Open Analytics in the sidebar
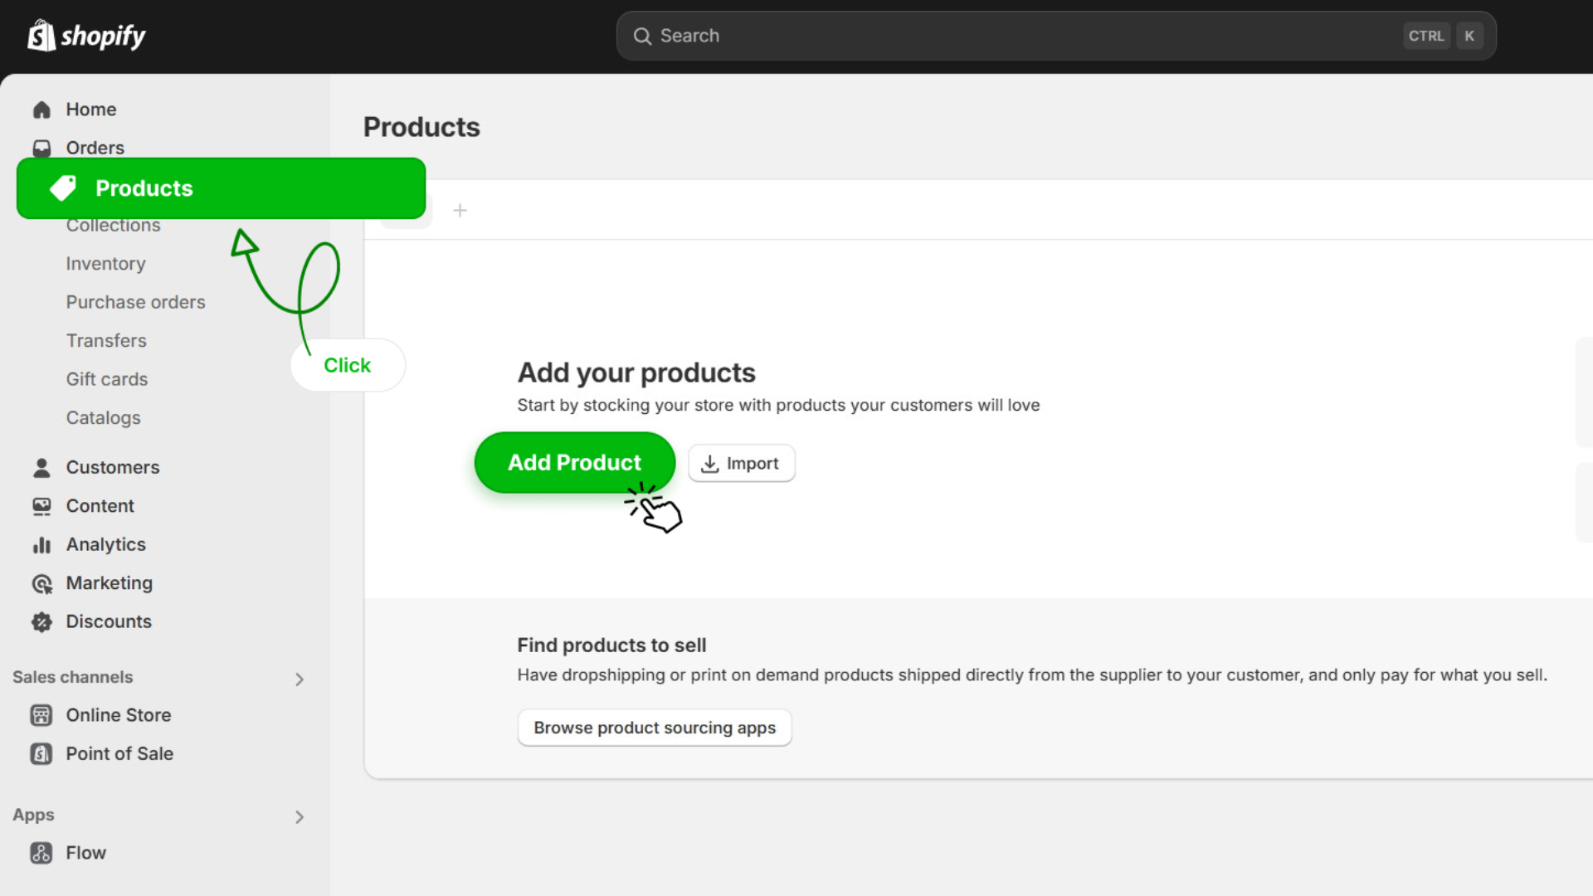The width and height of the screenshot is (1593, 896). click(106, 545)
